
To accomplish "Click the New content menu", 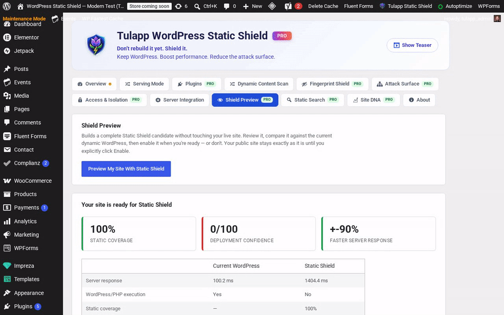I will [x=253, y=6].
